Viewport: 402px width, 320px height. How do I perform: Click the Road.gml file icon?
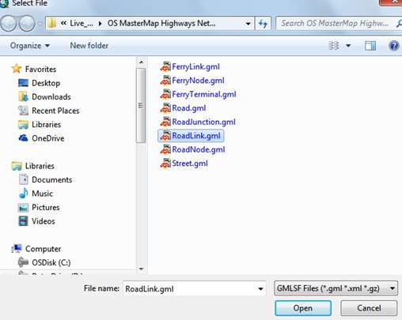(x=165, y=108)
